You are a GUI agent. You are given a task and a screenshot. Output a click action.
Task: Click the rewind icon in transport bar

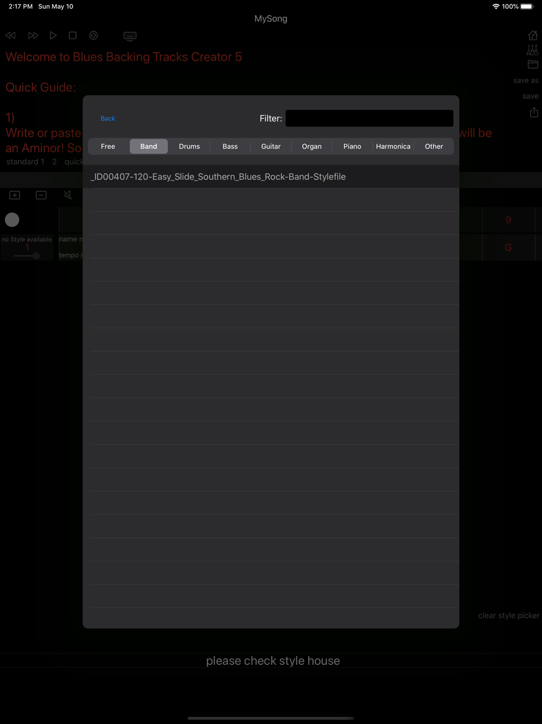click(x=10, y=35)
